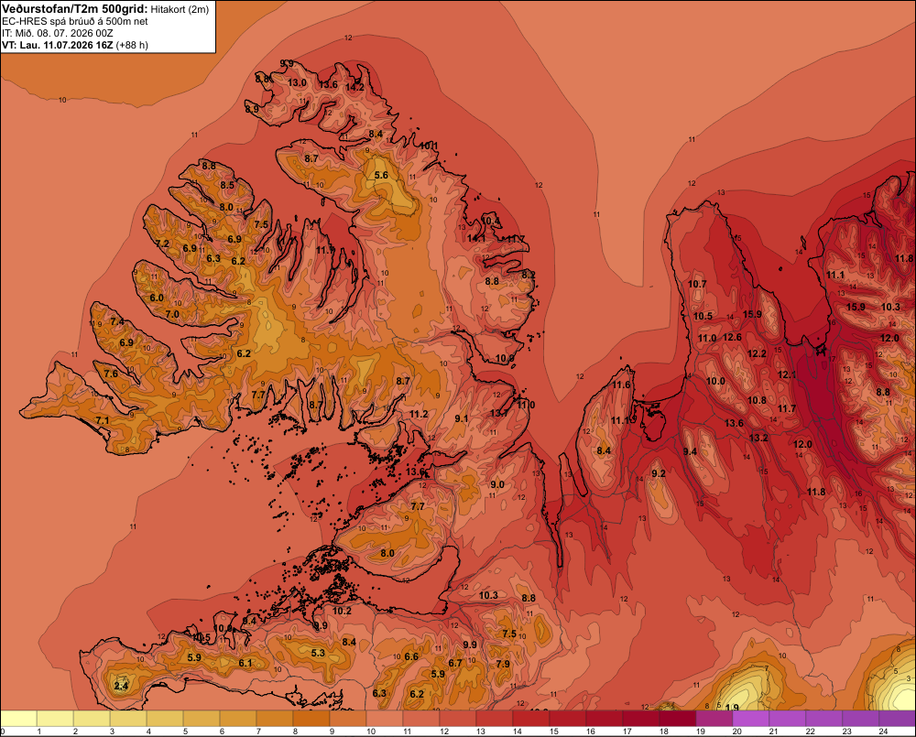Click the 6.1 temperature value on the map
The width and height of the screenshot is (916, 737).
pos(245,663)
